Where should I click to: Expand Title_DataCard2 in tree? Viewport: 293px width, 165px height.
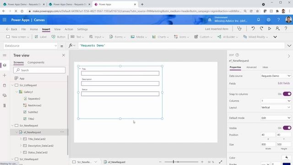[21, 139]
